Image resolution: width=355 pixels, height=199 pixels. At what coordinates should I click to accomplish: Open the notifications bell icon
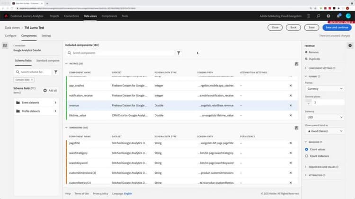pyautogui.click(x=338, y=16)
